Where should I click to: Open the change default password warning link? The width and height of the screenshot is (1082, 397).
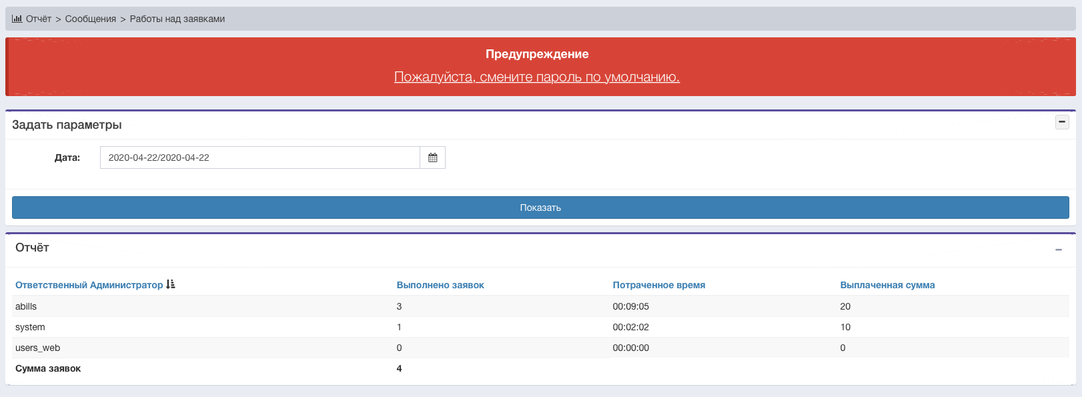click(x=536, y=77)
